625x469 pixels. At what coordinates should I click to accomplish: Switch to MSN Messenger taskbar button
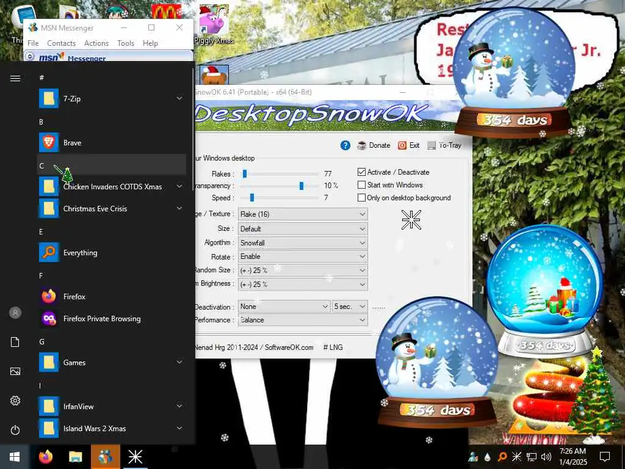(105, 457)
